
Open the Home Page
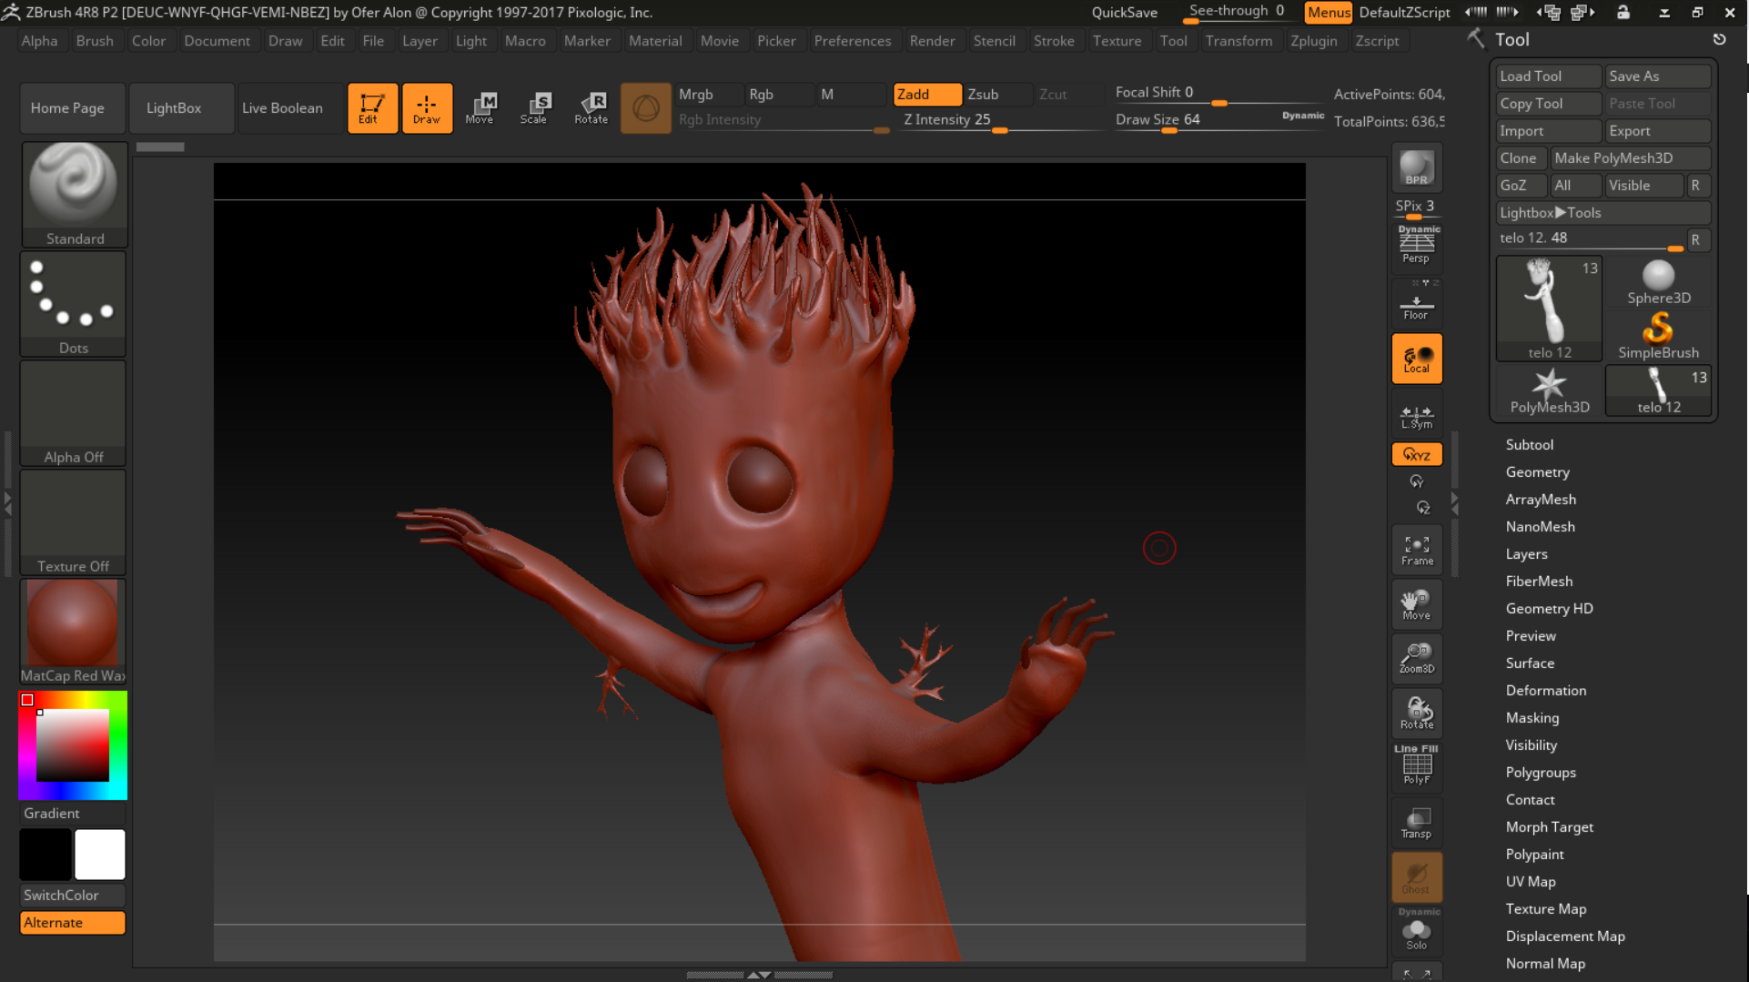73,108
